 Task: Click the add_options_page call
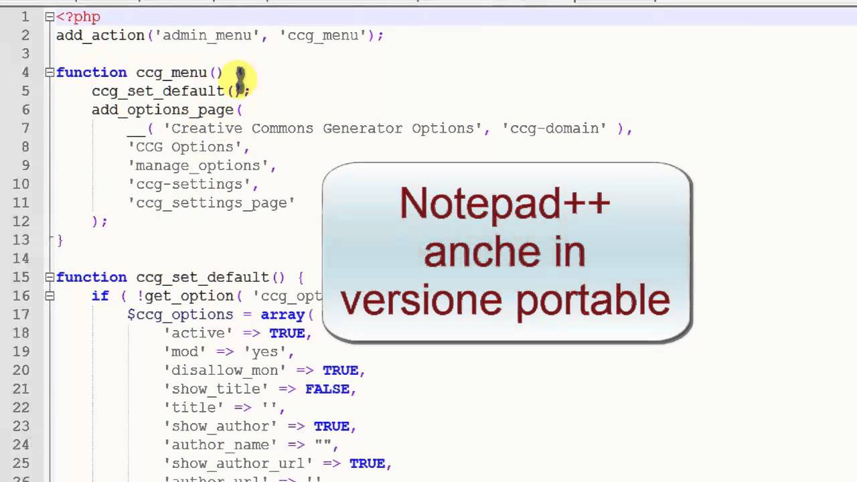[x=163, y=110]
